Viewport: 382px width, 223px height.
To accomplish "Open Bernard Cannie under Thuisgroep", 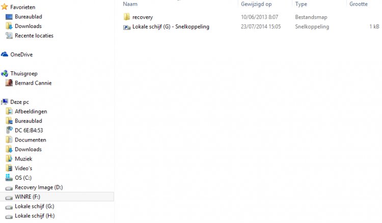I will click(33, 83).
